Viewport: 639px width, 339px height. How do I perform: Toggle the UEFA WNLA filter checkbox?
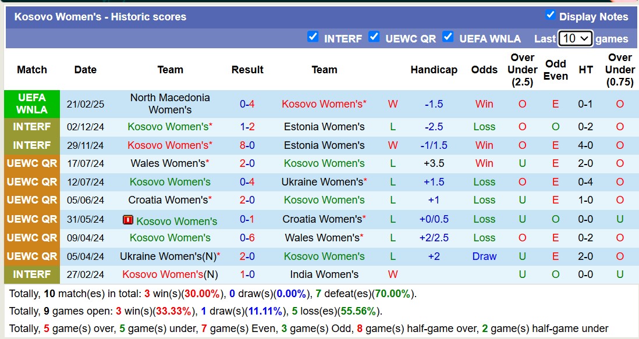pos(448,37)
